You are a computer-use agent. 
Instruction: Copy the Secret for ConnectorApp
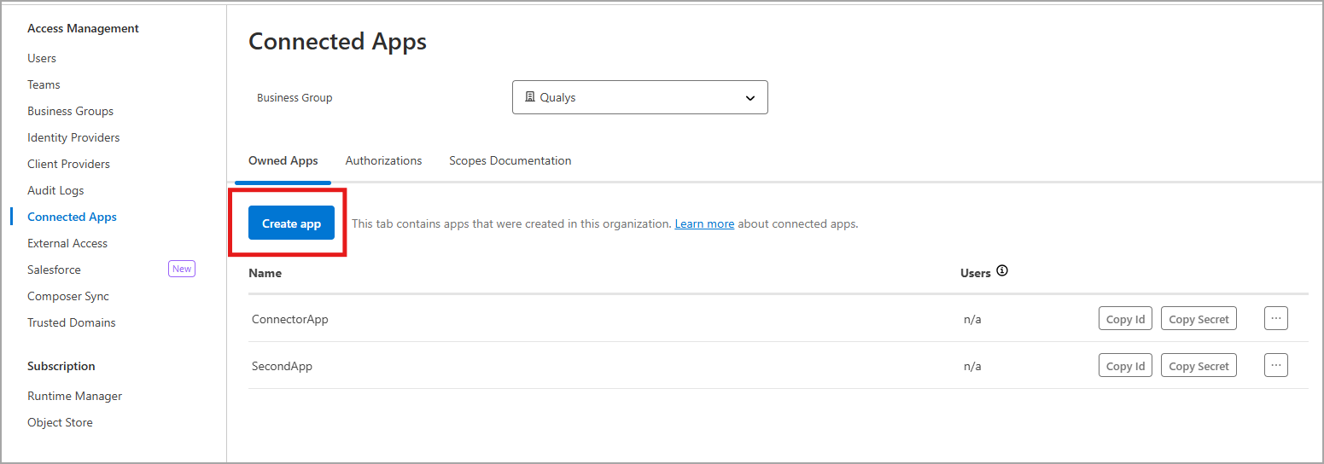1198,319
